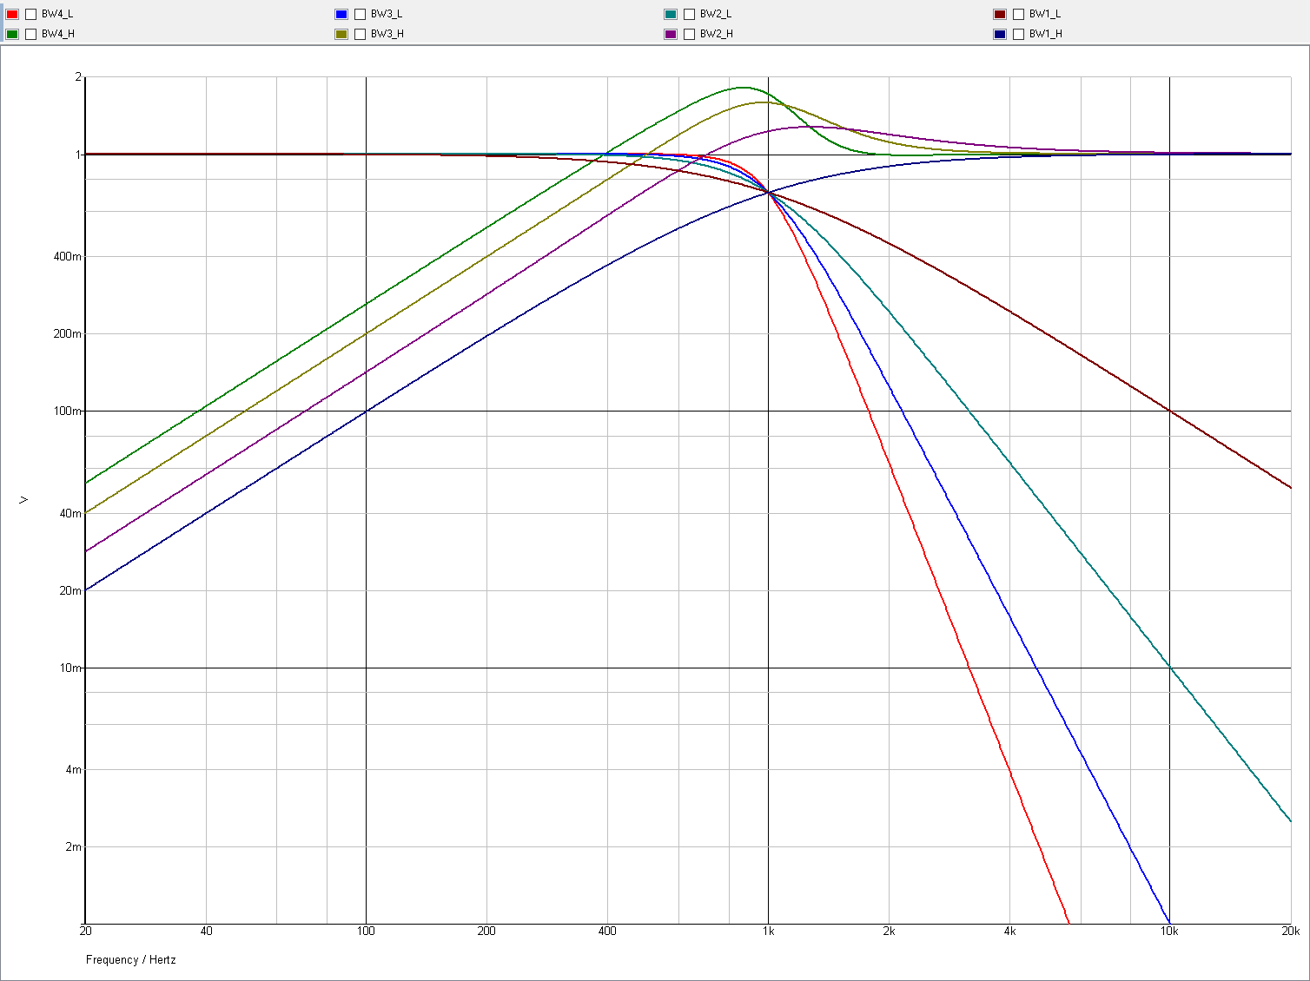This screenshot has height=981, width=1310.
Task: Click the 2k tick label on frequency axis
Action: 889,932
